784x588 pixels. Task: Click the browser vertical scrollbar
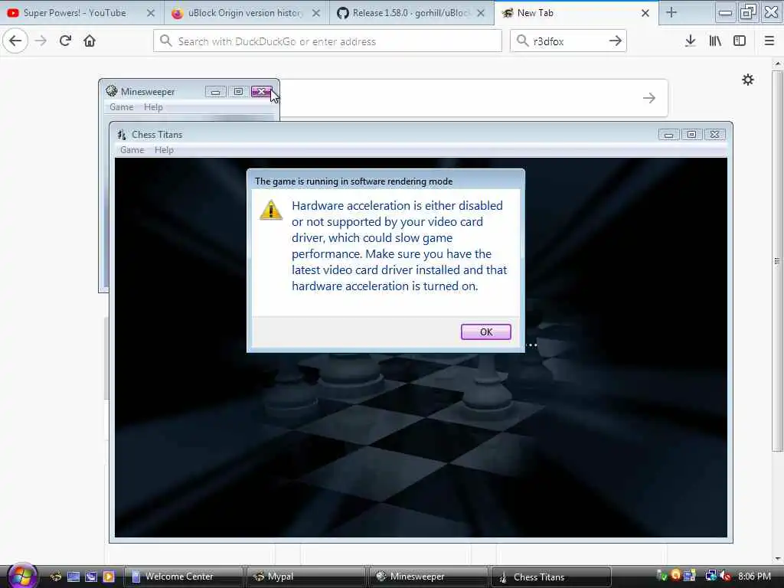[776, 260]
